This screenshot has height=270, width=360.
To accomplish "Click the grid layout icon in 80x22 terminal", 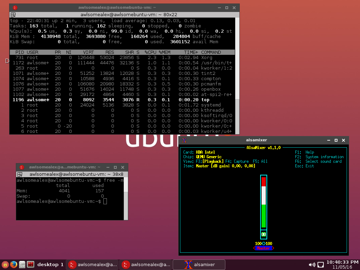I will 13,15.
